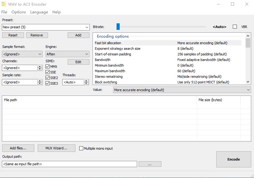This screenshot has height=178, width=254.
Task: Click 'Mid/side rematrixing (default)' value
Action: click(x=199, y=77)
